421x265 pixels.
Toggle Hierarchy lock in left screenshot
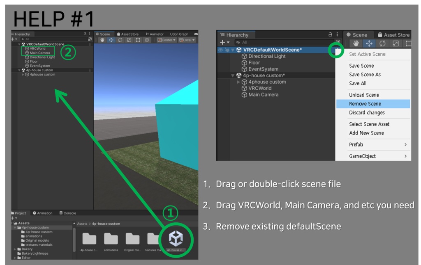(x=85, y=34)
